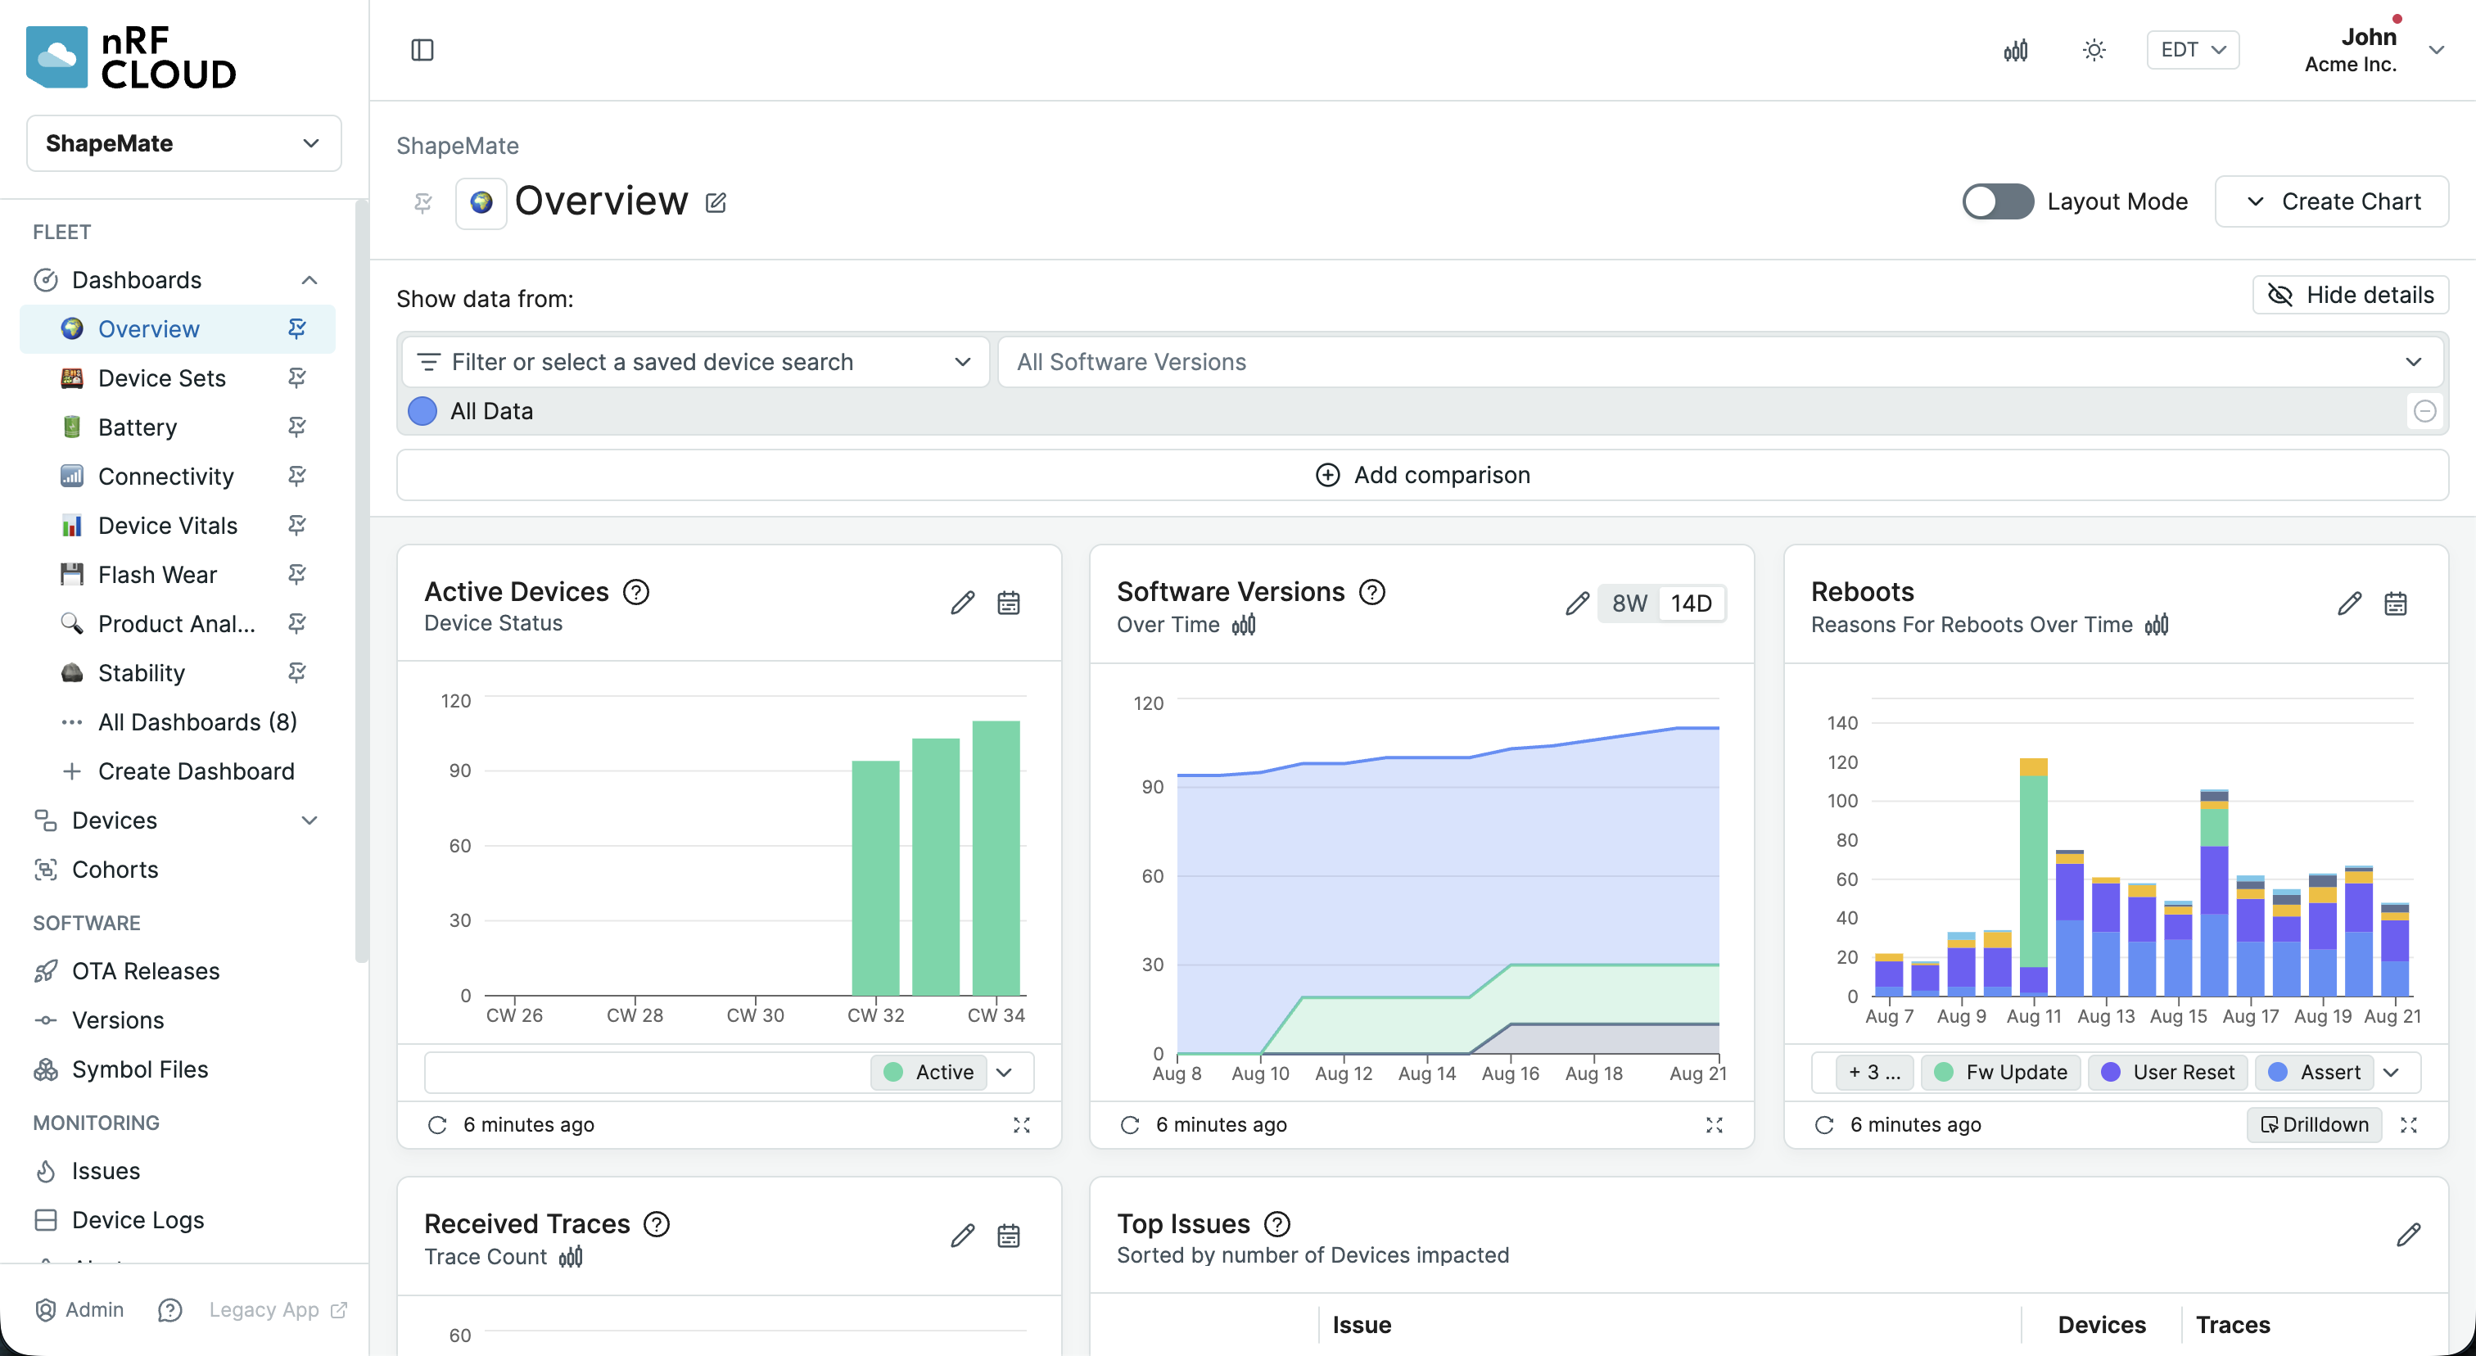
Task: Edit the Software Versions chart with pencil
Action: point(1576,603)
